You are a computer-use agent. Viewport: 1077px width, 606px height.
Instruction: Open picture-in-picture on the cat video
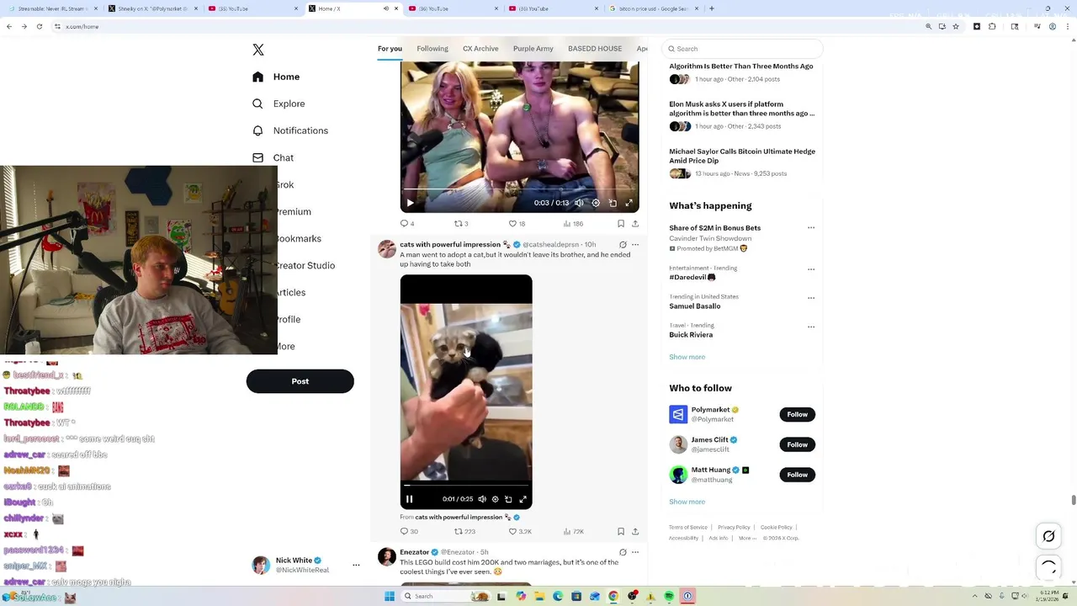pyautogui.click(x=508, y=499)
